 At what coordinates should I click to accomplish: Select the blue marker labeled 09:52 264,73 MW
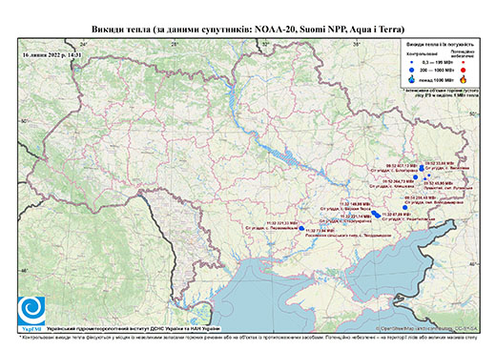[x=415, y=177]
